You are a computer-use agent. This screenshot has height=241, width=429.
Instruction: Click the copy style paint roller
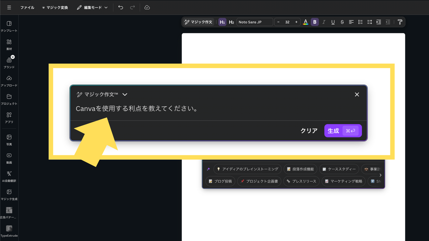tap(400, 22)
